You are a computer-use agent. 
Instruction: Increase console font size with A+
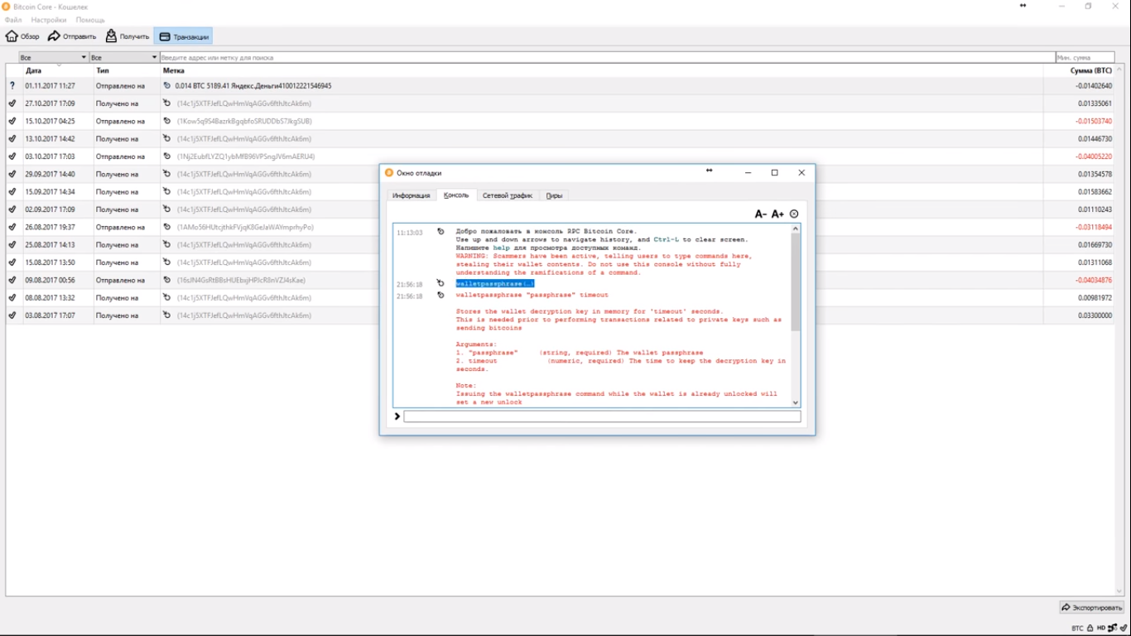777,214
